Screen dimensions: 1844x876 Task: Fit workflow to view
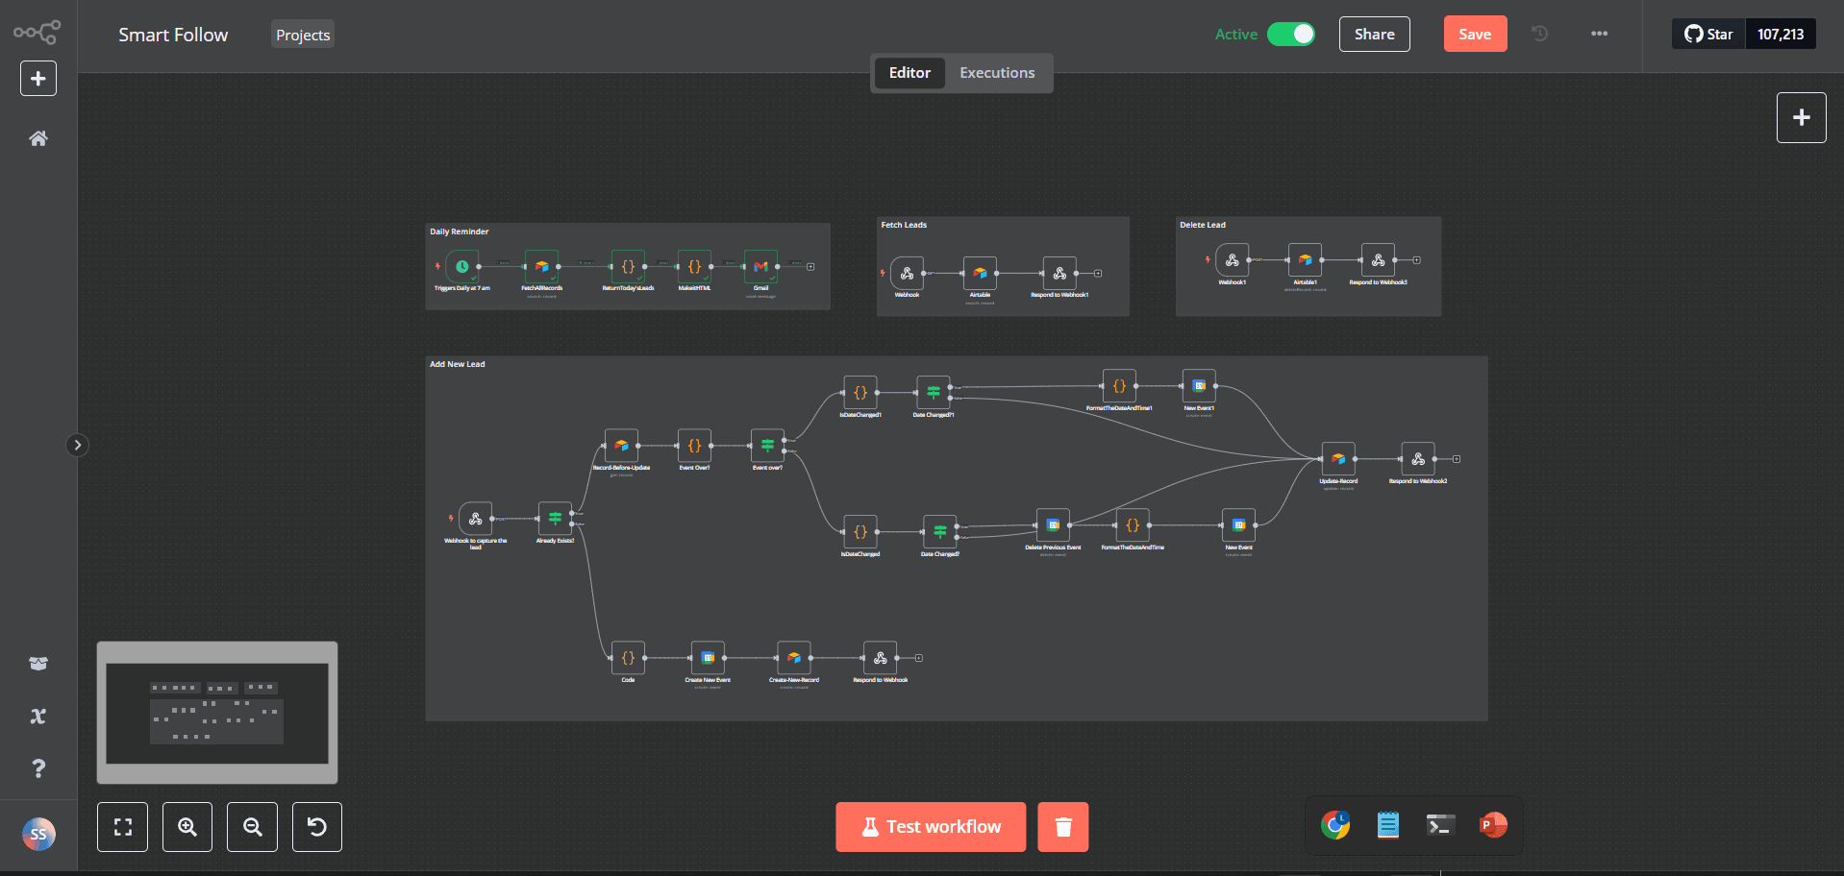click(x=123, y=827)
